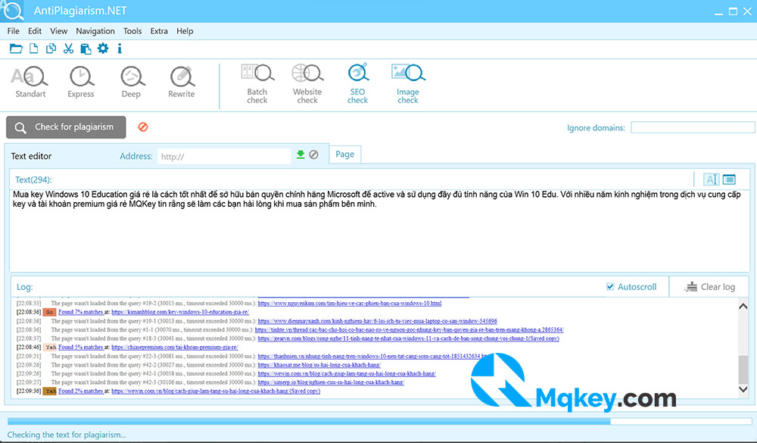Image resolution: width=757 pixels, height=443 pixels.
Task: Click the Check for plagiarism button
Action: (66, 127)
